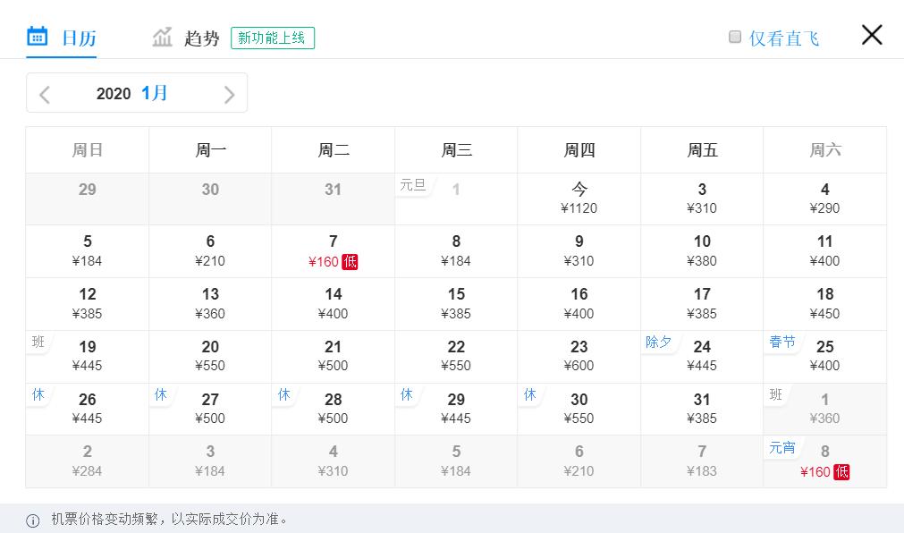Enable the 仅看直飞 checkbox
The image size is (904, 533).
[x=735, y=37]
